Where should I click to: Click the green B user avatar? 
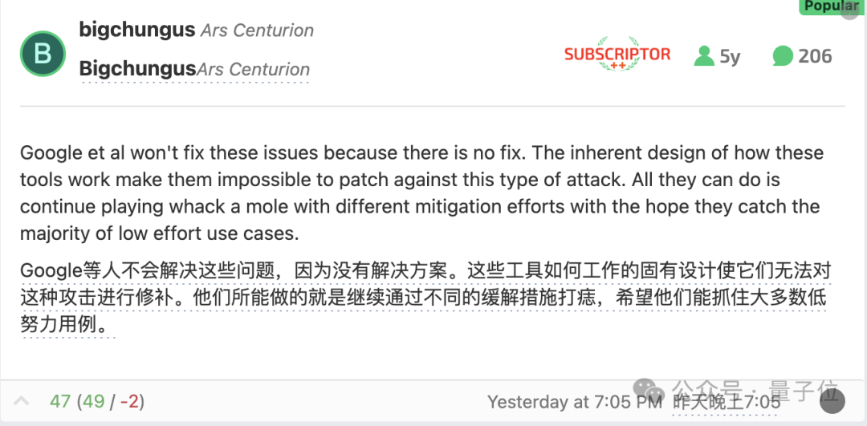43,55
